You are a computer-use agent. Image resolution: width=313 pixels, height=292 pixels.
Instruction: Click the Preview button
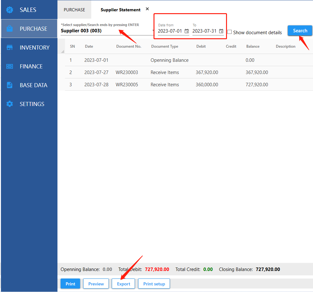pyautogui.click(x=96, y=284)
